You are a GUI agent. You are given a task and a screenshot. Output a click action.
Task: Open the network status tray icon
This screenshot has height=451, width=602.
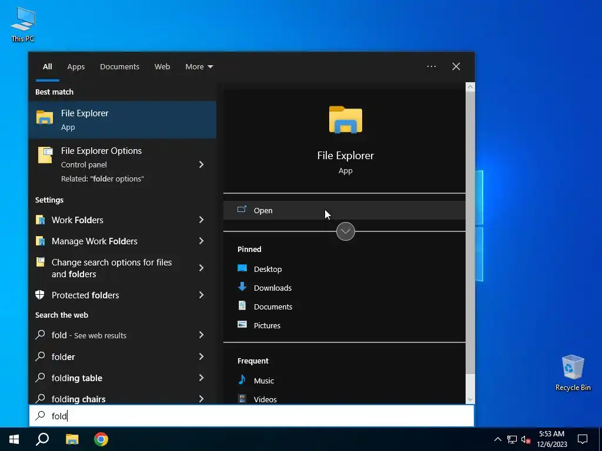click(512, 439)
